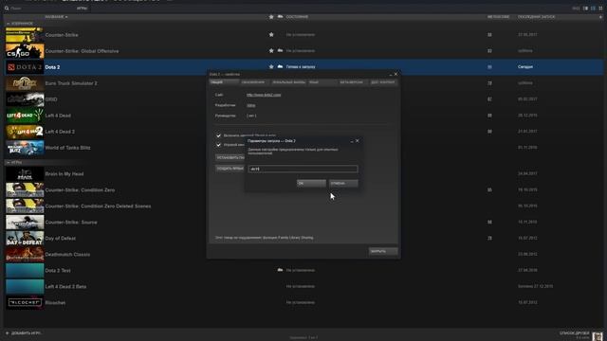Screen dimensions: 607x341
Task: Open the ЛОКАЛЬНЫЕ ФАЙЛЫ tab
Action: (x=288, y=82)
